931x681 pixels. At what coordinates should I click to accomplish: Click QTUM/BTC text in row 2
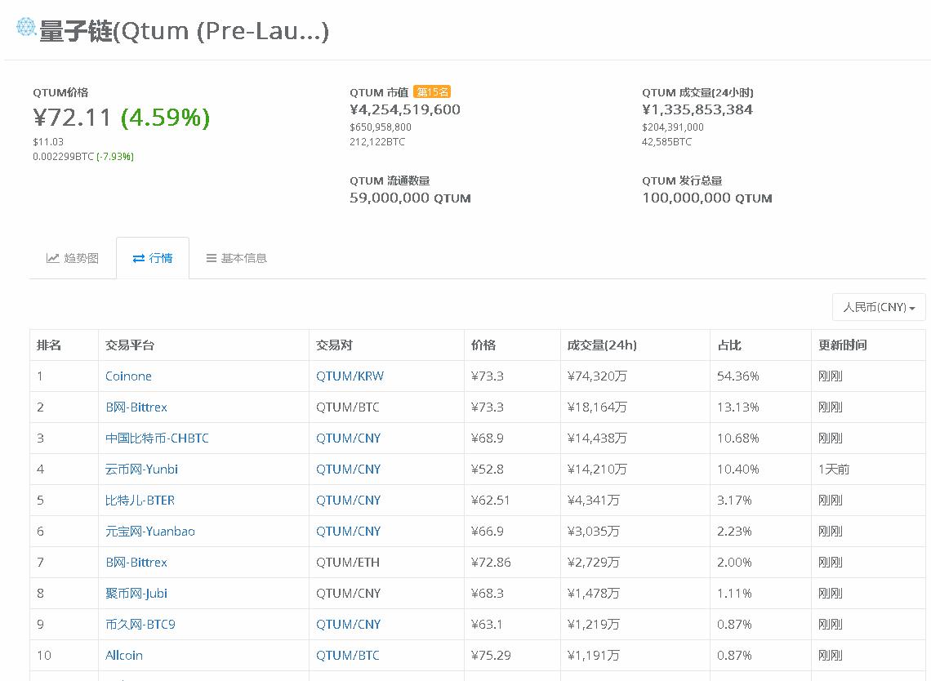(347, 407)
